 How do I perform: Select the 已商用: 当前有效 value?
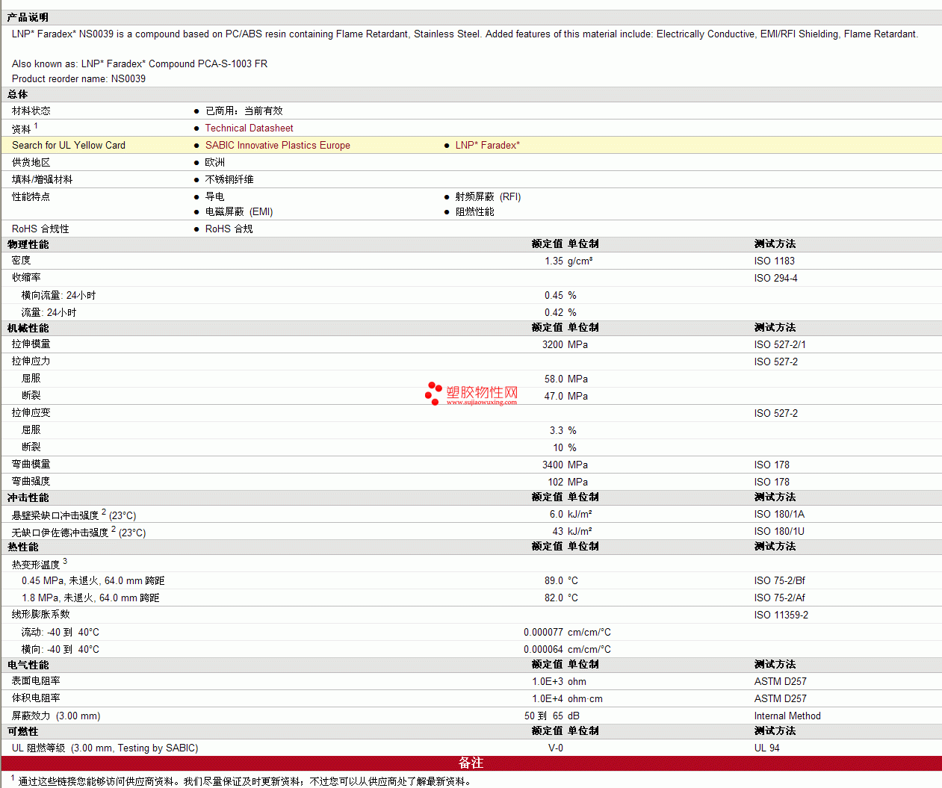[244, 111]
